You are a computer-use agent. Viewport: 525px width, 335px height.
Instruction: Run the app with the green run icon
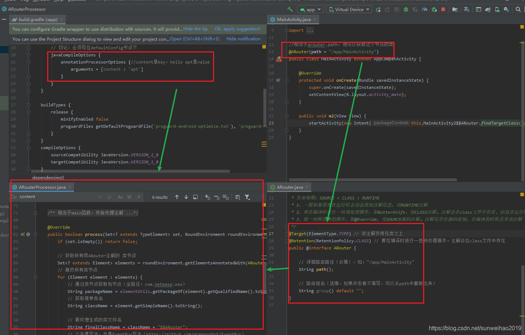click(378, 10)
